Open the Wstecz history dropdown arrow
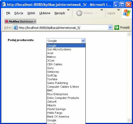The height and width of the screenshot is (124, 133). [96, 13]
